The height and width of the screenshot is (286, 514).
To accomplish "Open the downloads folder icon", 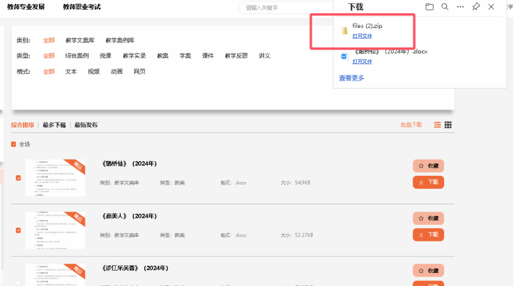I will coord(429,7).
